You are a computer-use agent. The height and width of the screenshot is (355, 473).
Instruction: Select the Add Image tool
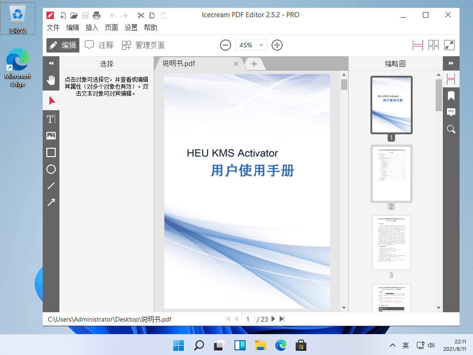[x=51, y=136]
